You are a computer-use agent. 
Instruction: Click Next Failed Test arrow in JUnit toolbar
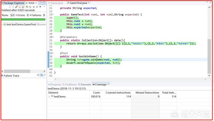(x=10, y=7)
